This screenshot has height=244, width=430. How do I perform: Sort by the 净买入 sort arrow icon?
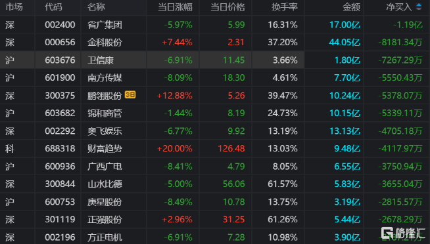pyautogui.click(x=419, y=7)
